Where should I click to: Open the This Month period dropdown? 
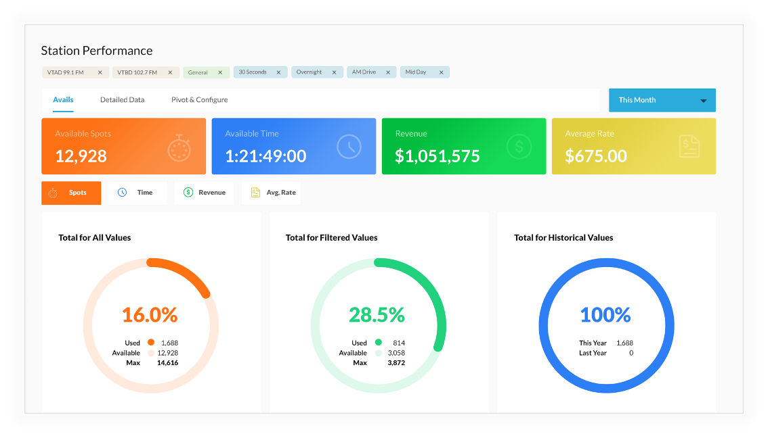click(x=662, y=100)
